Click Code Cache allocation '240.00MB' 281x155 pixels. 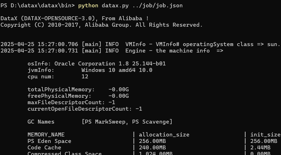point(152,147)
